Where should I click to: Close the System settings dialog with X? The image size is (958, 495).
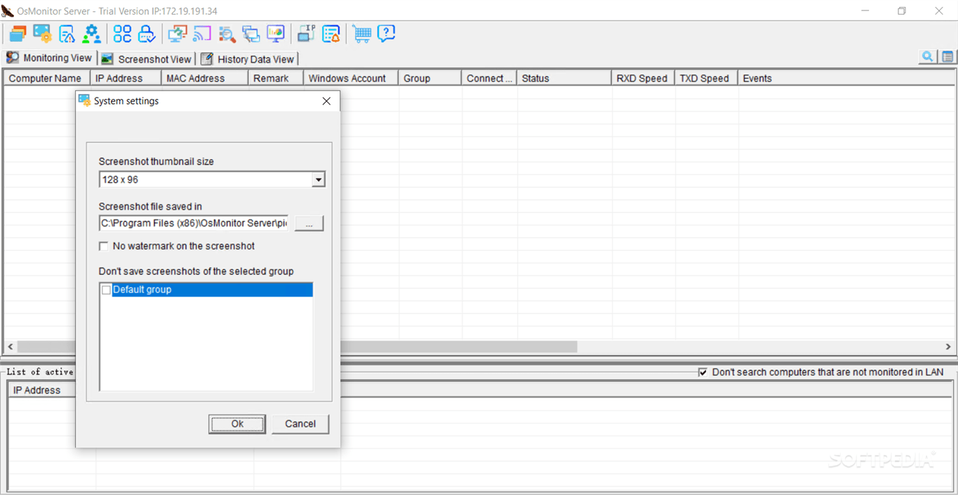coord(326,101)
